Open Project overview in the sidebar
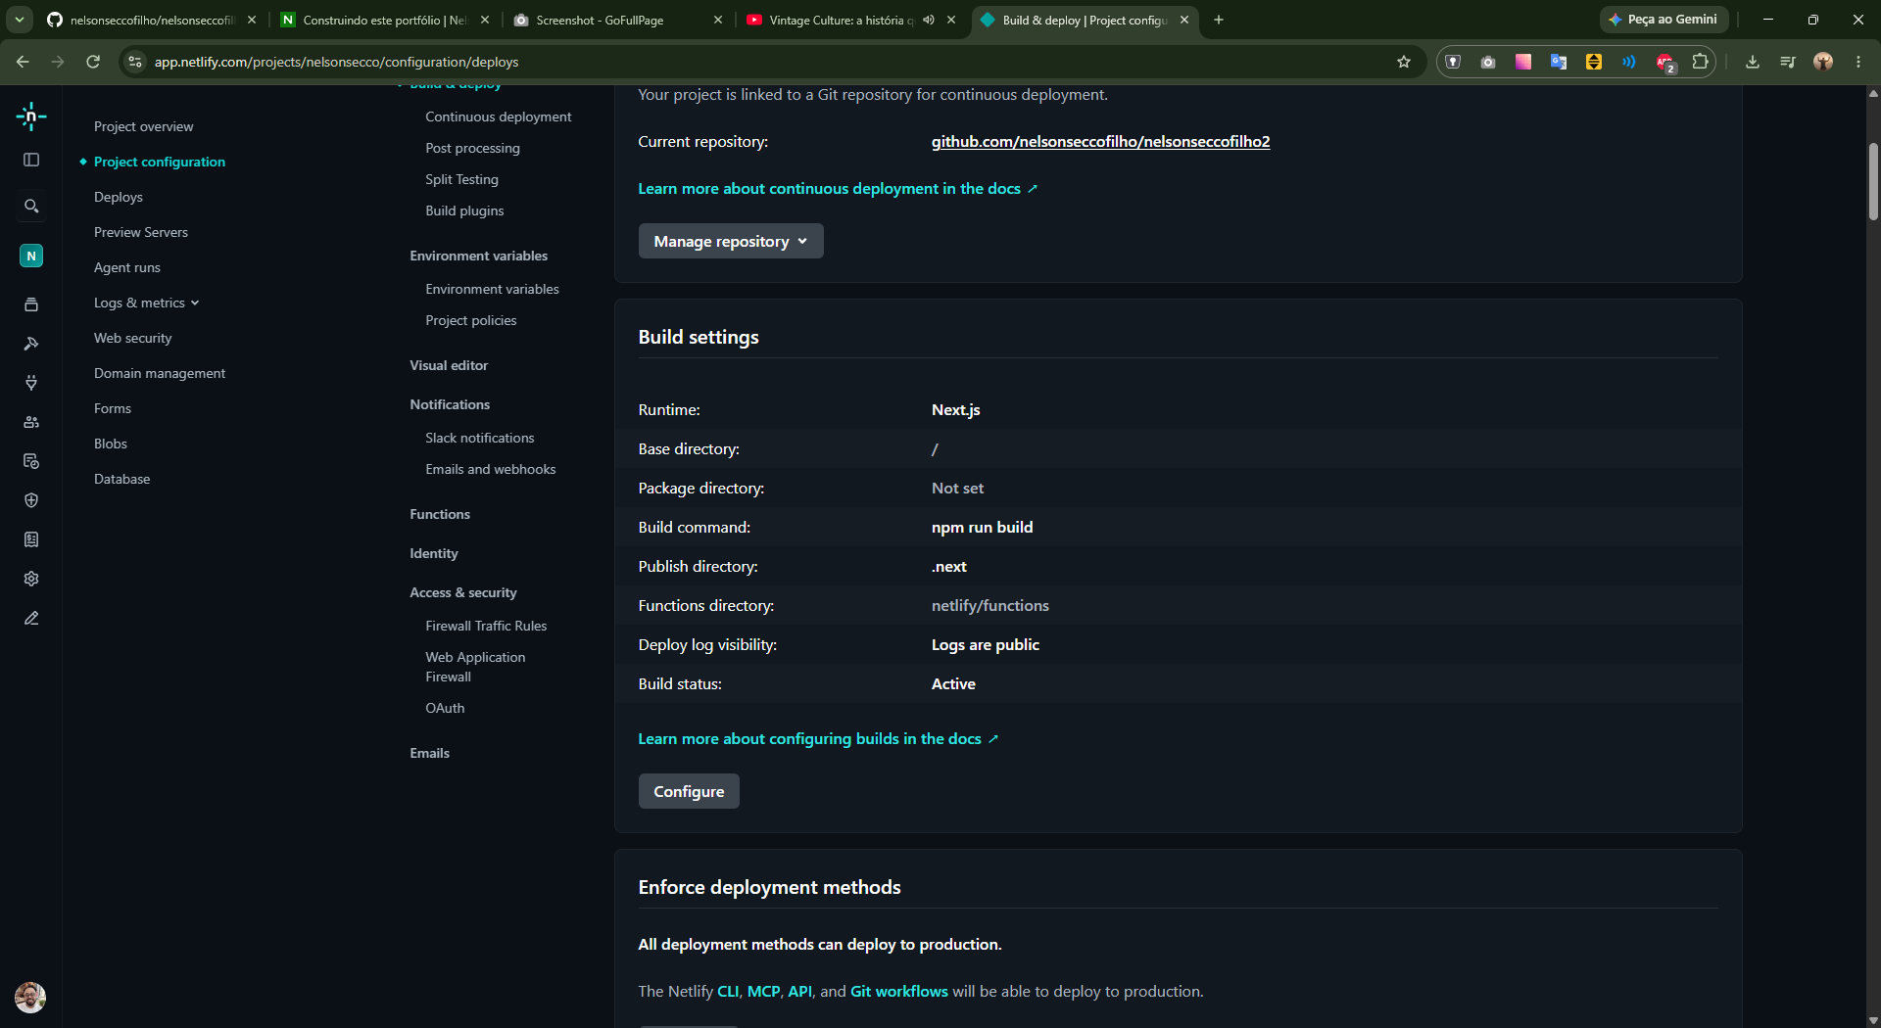This screenshot has width=1881, height=1028. [x=144, y=126]
